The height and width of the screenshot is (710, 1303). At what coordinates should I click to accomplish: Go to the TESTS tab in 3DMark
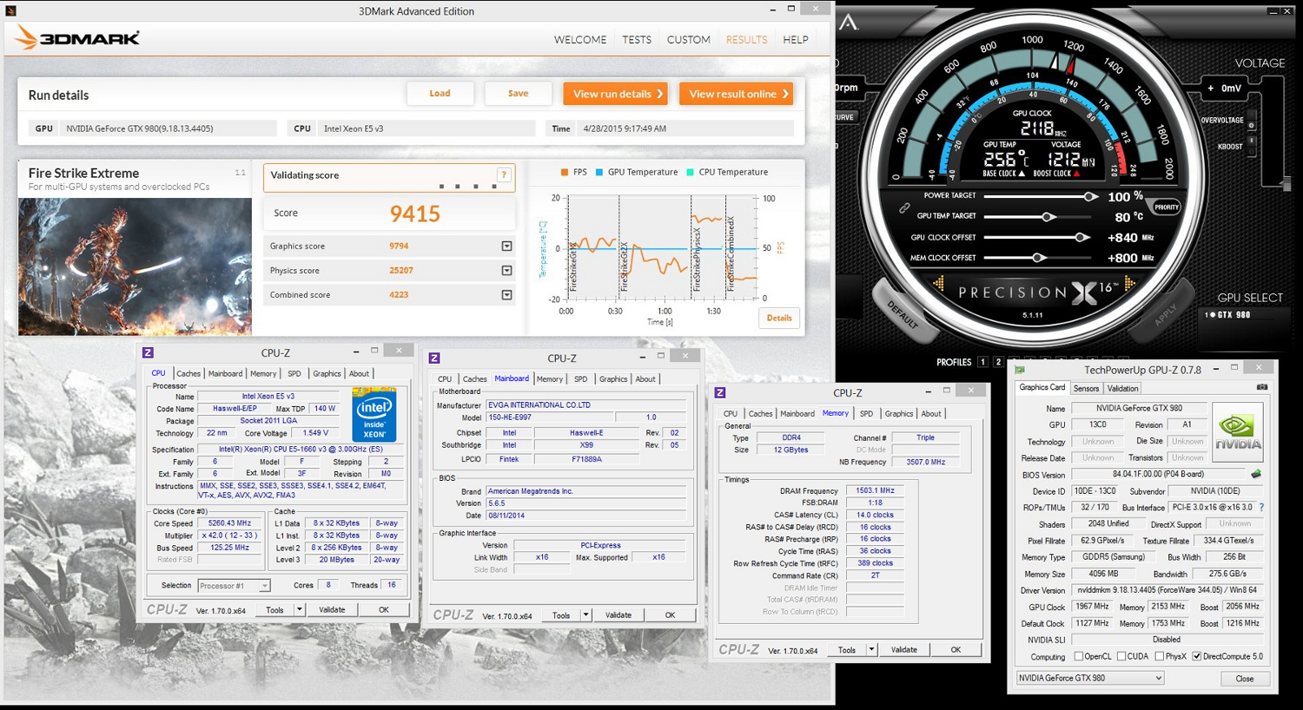tap(636, 40)
